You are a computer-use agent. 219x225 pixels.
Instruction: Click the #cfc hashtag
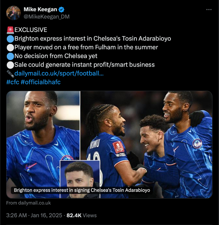click(x=12, y=82)
